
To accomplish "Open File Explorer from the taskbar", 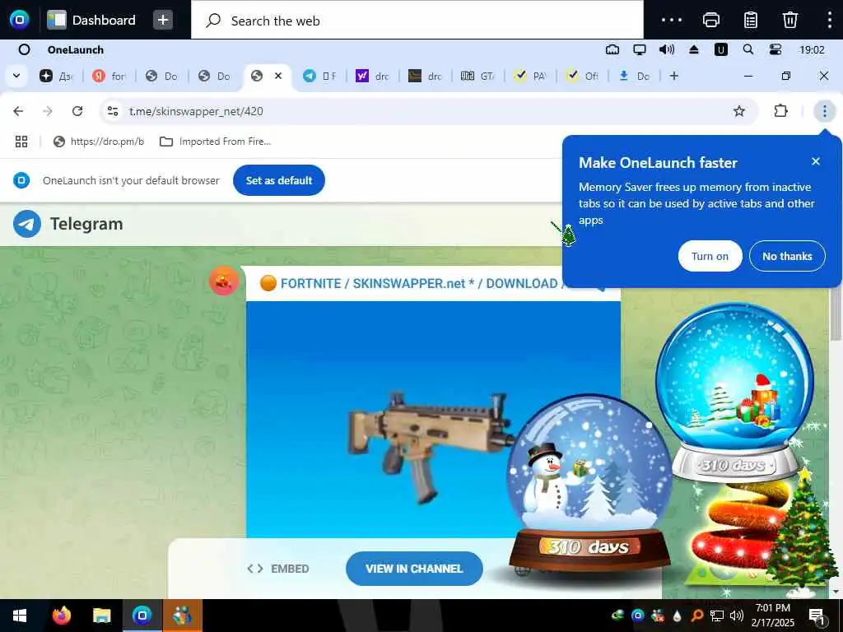I will [101, 616].
